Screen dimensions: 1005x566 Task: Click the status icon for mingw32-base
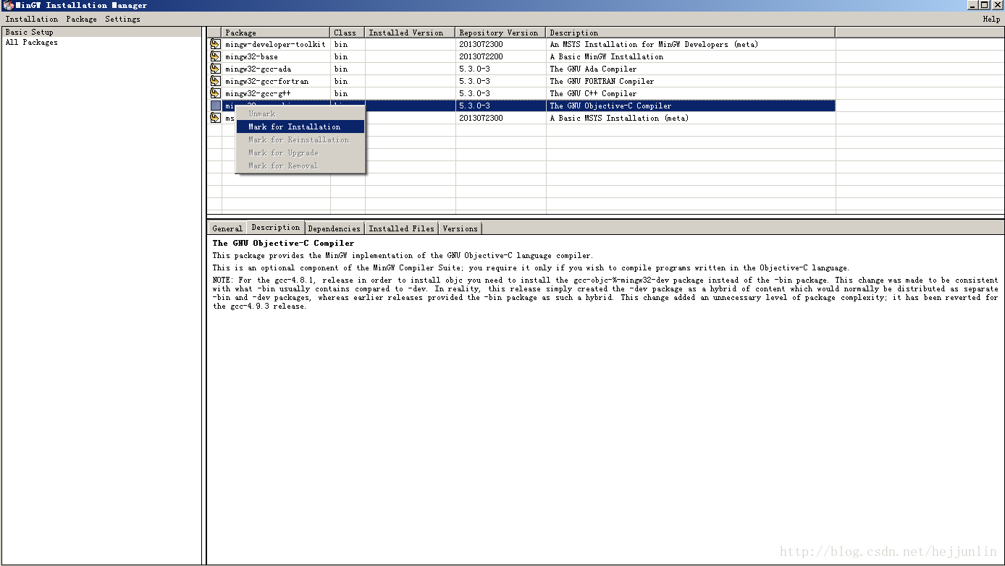(x=215, y=56)
